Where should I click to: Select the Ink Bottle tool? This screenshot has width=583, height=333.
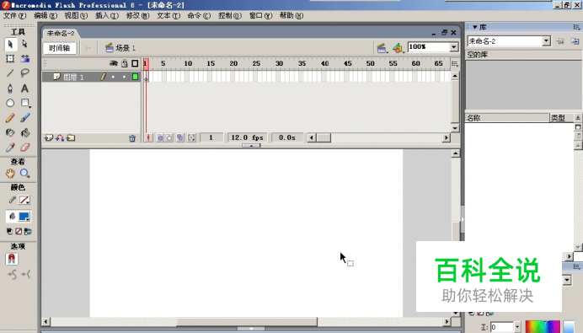tap(10, 133)
